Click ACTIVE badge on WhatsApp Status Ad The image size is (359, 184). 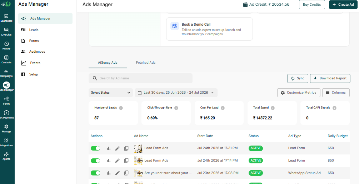256,173
